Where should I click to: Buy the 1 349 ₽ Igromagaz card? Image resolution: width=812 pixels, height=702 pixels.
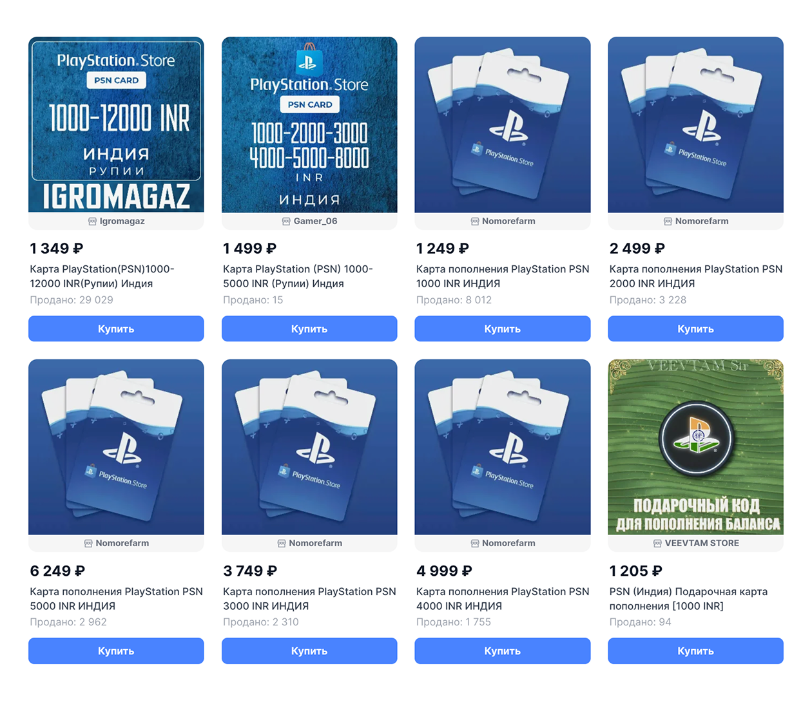pyautogui.click(x=116, y=328)
